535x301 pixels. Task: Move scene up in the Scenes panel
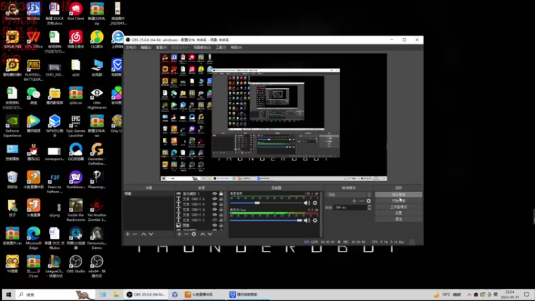(x=144, y=234)
